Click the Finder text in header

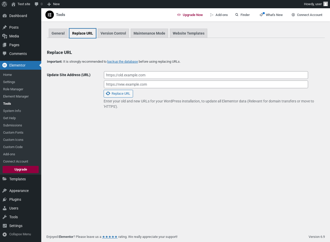245,15
